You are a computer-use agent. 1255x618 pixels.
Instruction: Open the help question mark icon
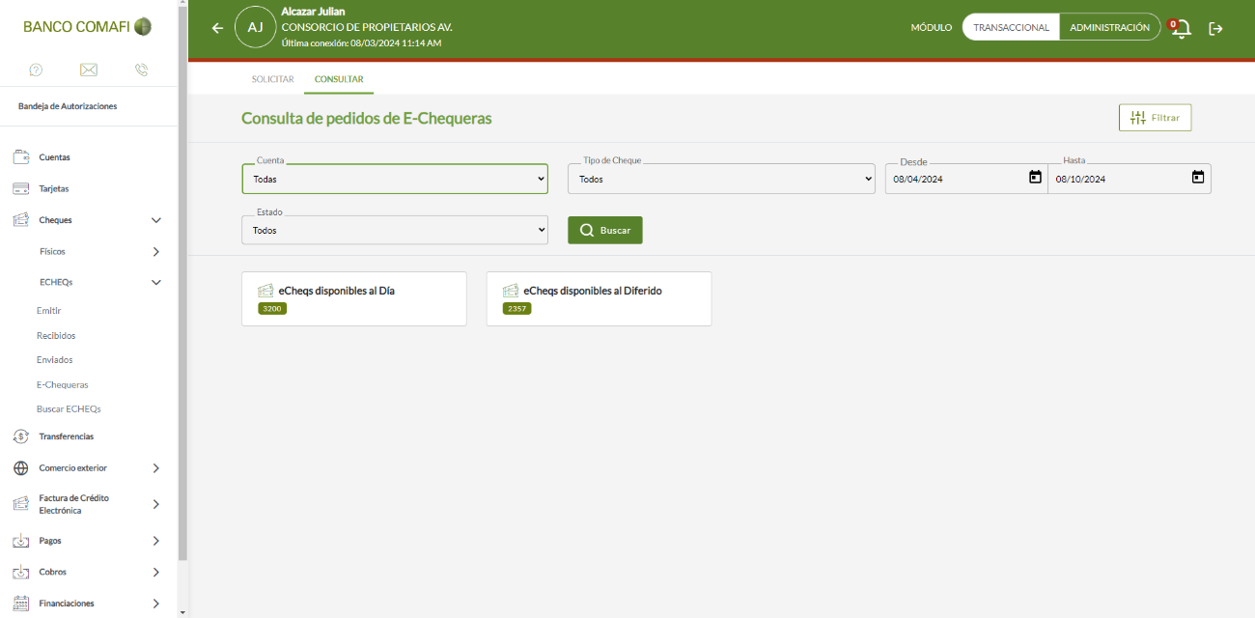click(36, 70)
